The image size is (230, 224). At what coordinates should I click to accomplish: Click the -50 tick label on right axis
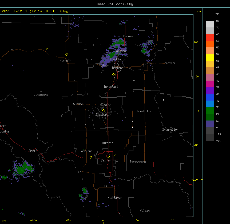click(x=196, y=145)
